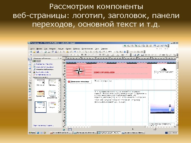This screenshot has height=143, width=191.
Task: Click the Underline (Ч) formatting icon
Action: (78, 55)
